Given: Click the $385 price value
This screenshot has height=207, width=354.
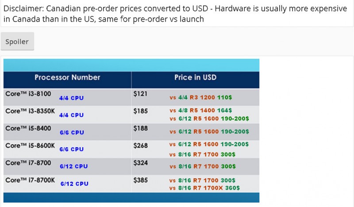Looking at the screenshot, I should (140, 180).
